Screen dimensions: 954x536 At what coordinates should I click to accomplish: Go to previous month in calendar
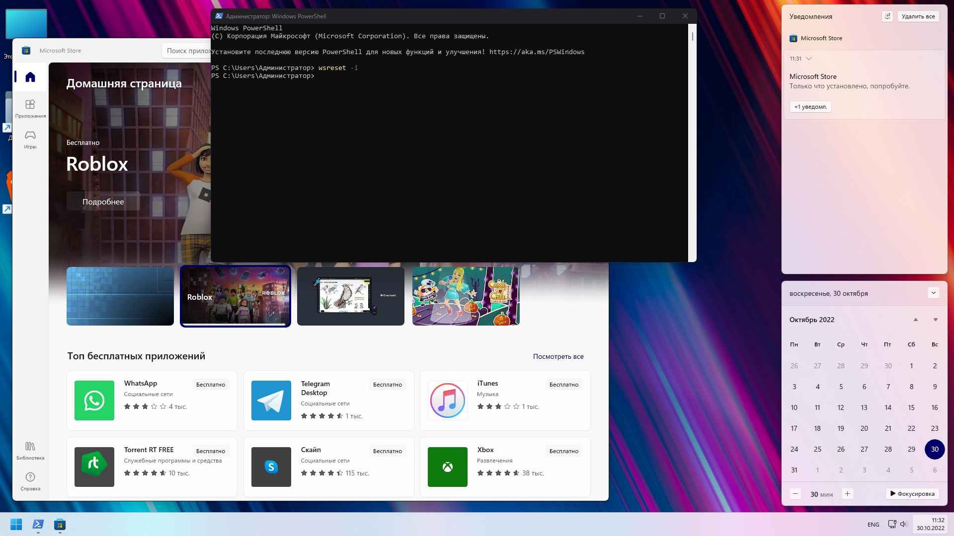pos(915,320)
